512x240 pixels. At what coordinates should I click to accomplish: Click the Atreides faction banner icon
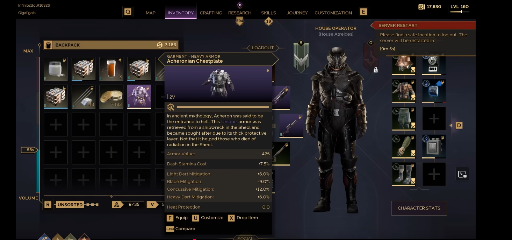(301, 57)
